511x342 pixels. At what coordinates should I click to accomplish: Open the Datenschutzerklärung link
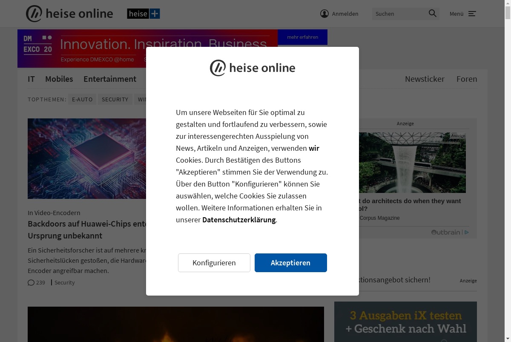pyautogui.click(x=239, y=220)
